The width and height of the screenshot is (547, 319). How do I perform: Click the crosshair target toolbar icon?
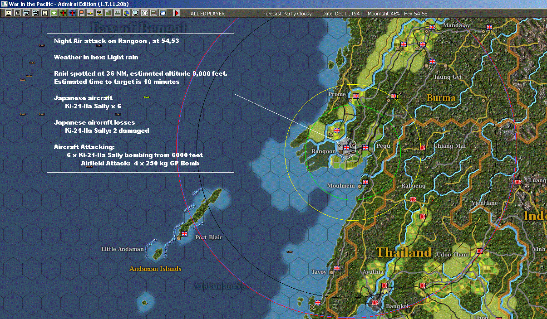135,14
